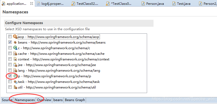Click the lang namespace icon

point(15,70)
